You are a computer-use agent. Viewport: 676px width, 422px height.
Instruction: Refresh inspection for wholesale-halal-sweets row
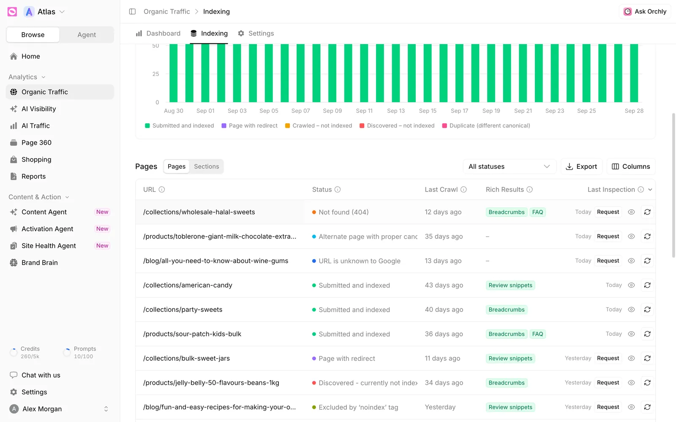pos(647,212)
